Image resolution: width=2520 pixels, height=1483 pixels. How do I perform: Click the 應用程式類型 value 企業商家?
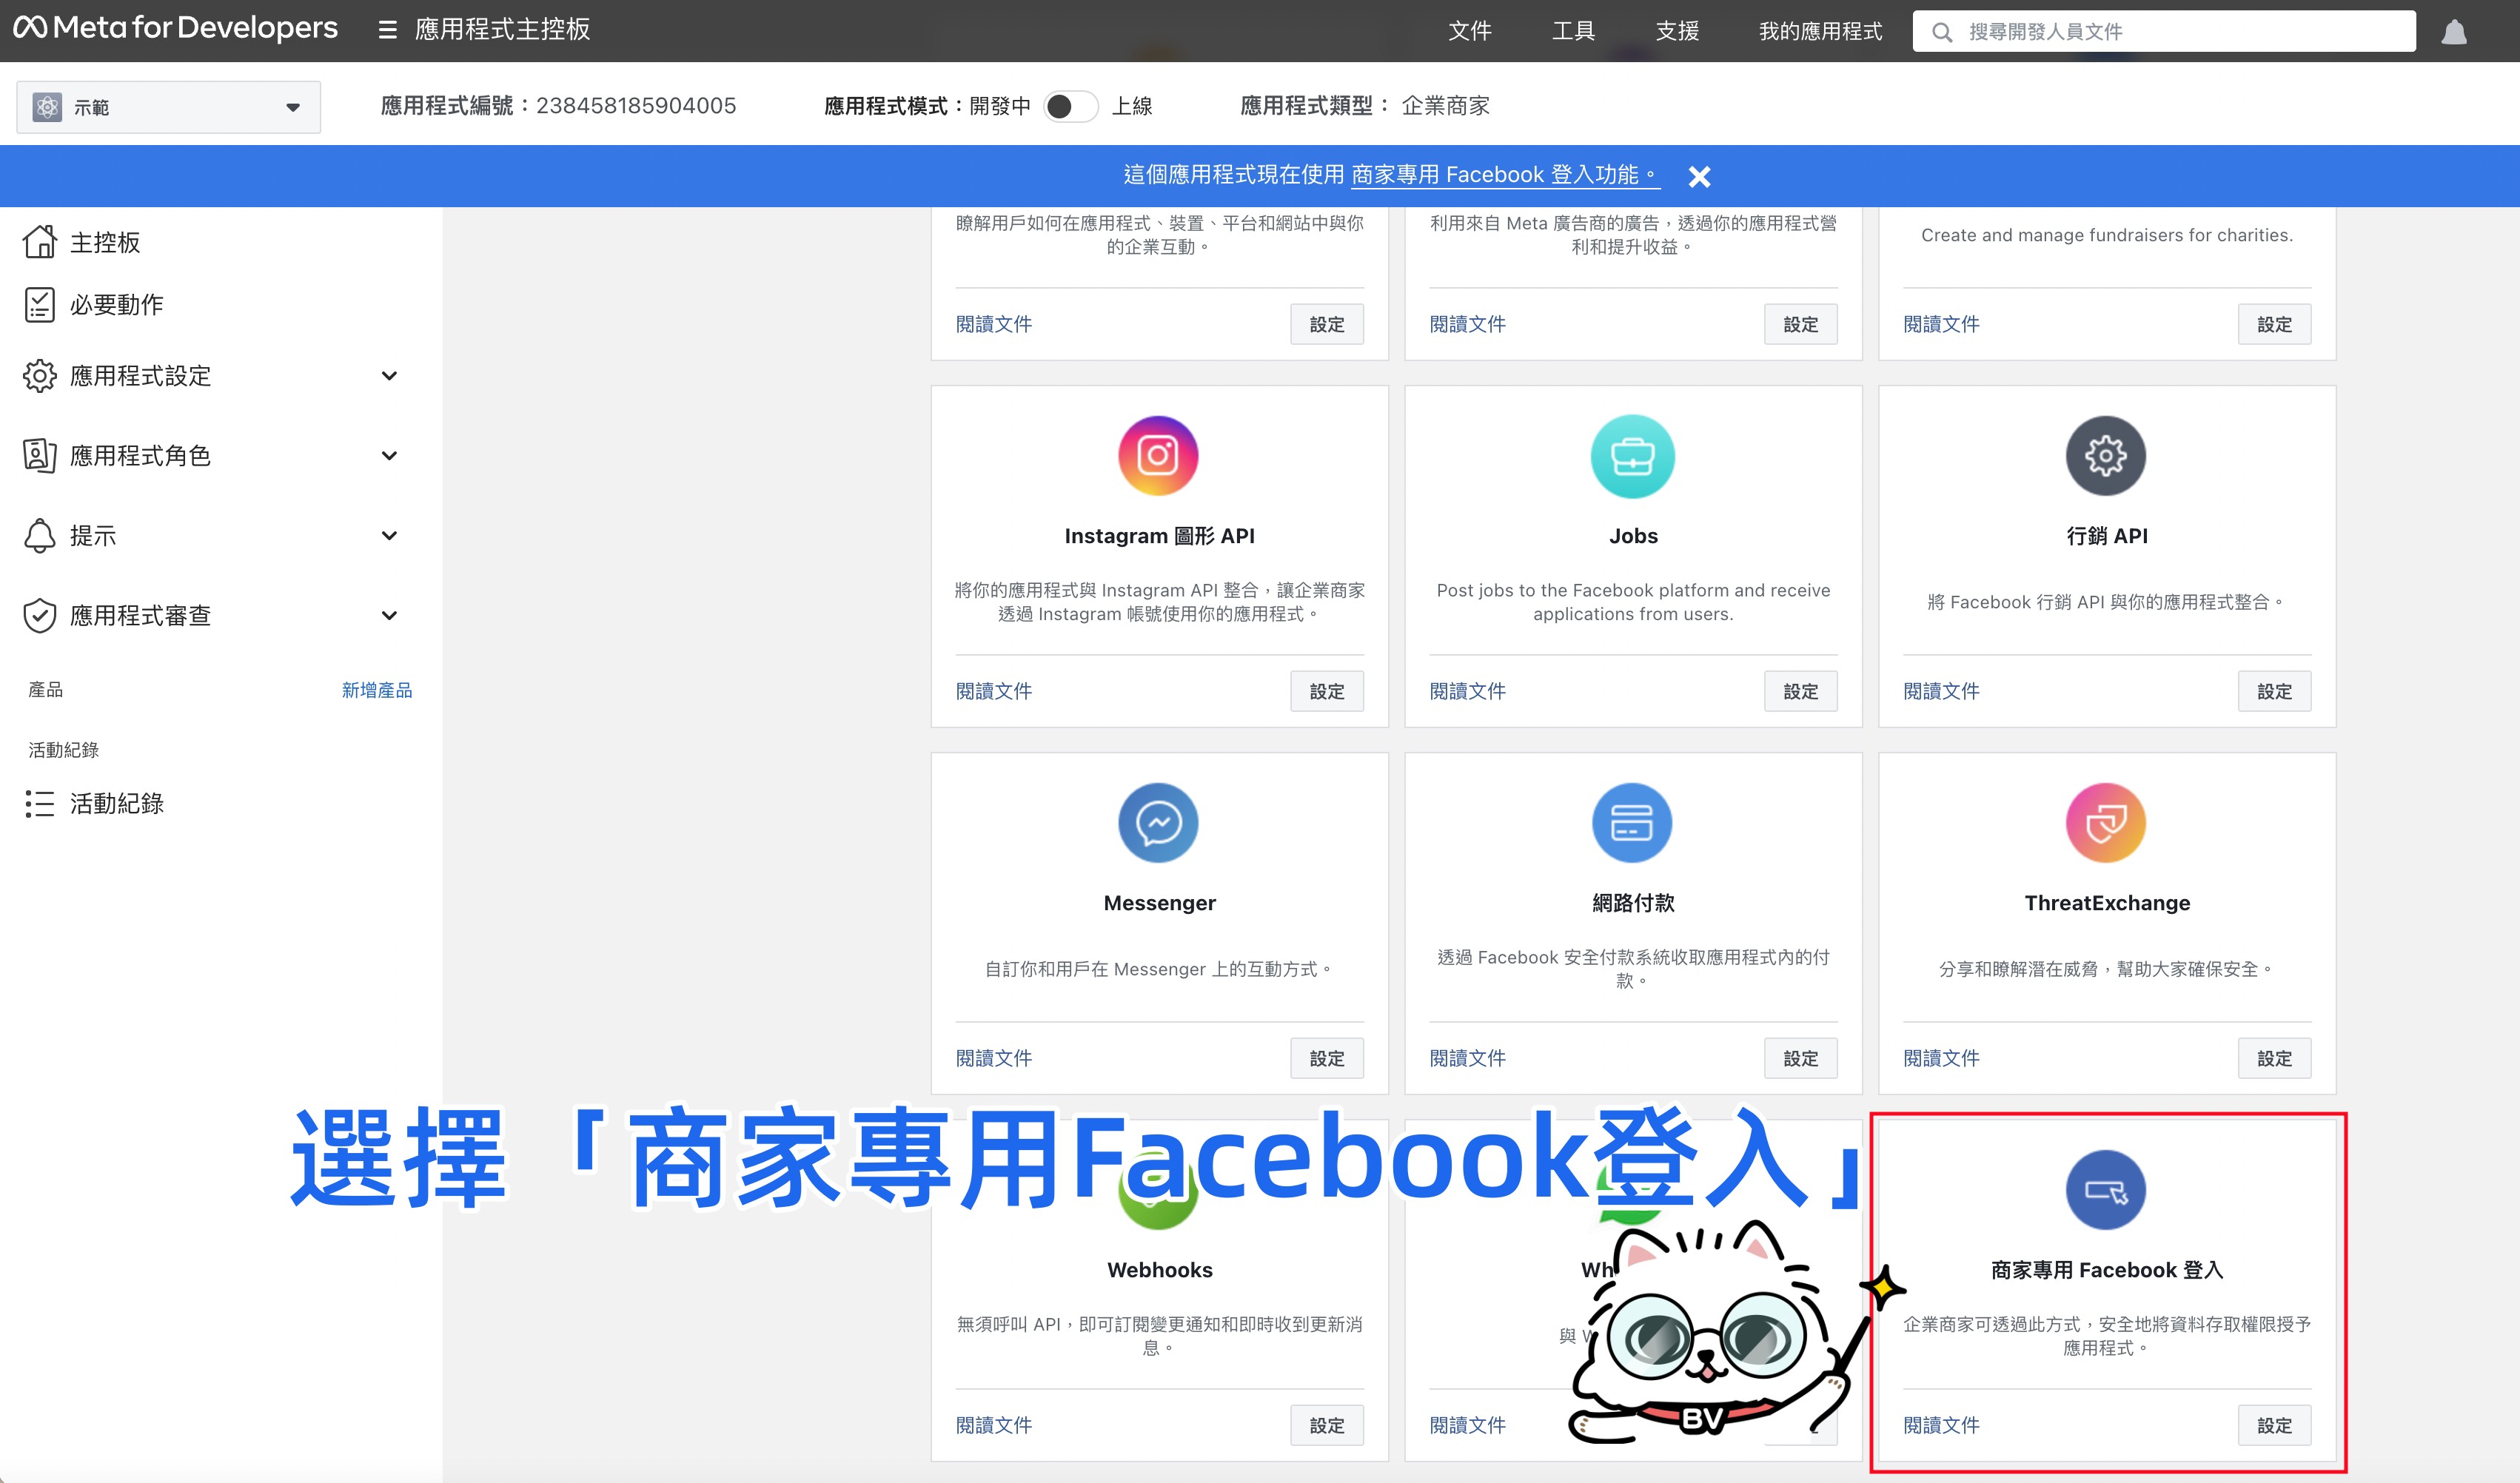pyautogui.click(x=1445, y=106)
